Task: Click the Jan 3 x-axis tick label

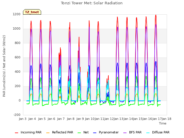Action: [22, 119]
